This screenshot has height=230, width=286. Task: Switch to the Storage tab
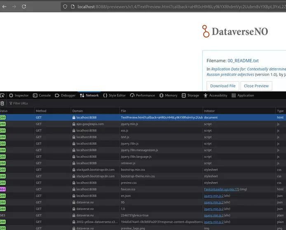(x=190, y=95)
